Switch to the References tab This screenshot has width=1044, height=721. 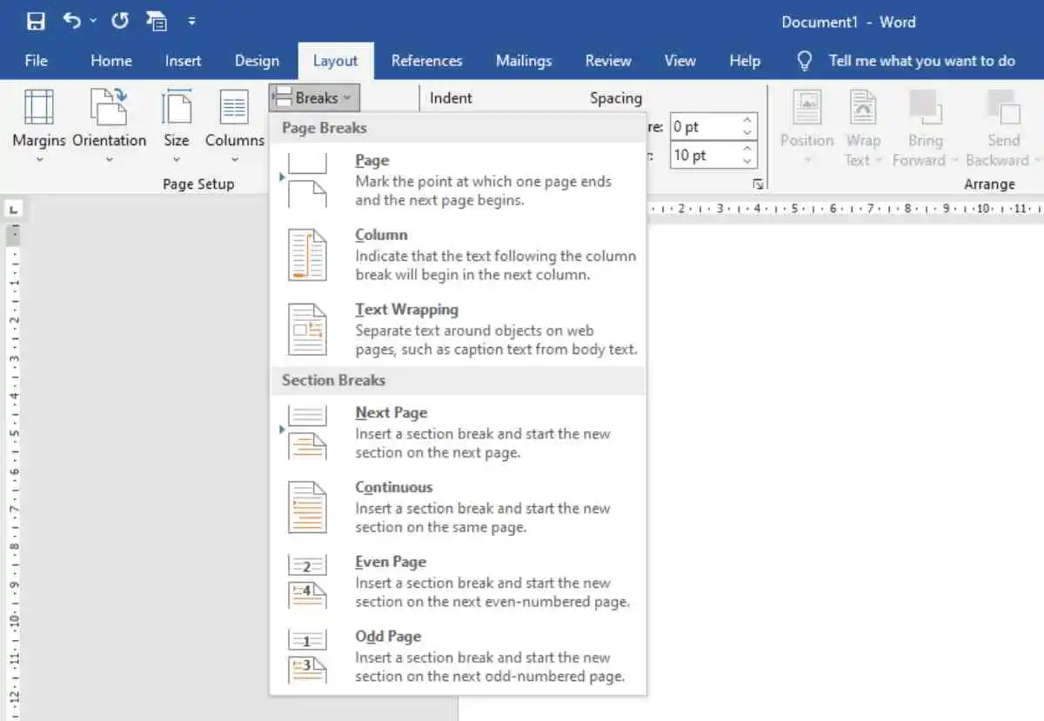426,60
